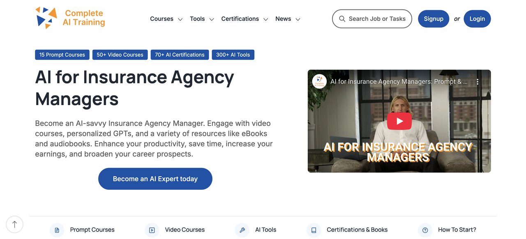Click the magnifier icon in search box
Screen dimensions: 526x239
[x=342, y=19]
